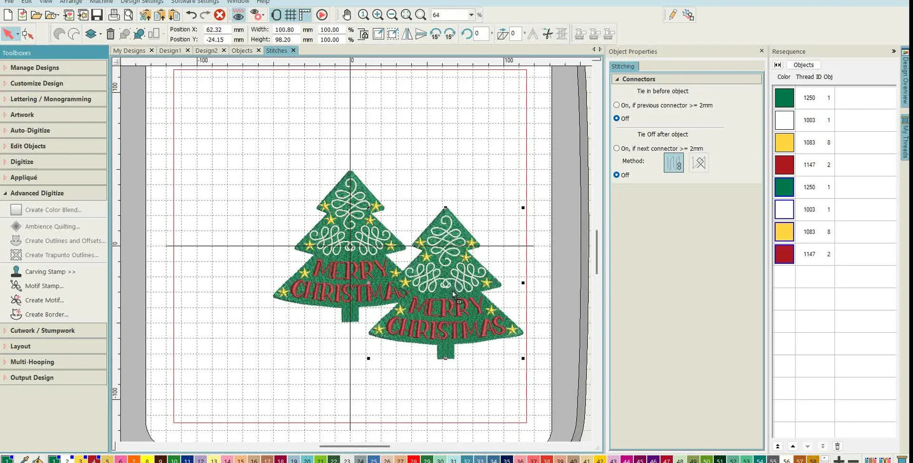Expand the Appliqué toolbox
This screenshot has height=463, width=913.
(53, 177)
